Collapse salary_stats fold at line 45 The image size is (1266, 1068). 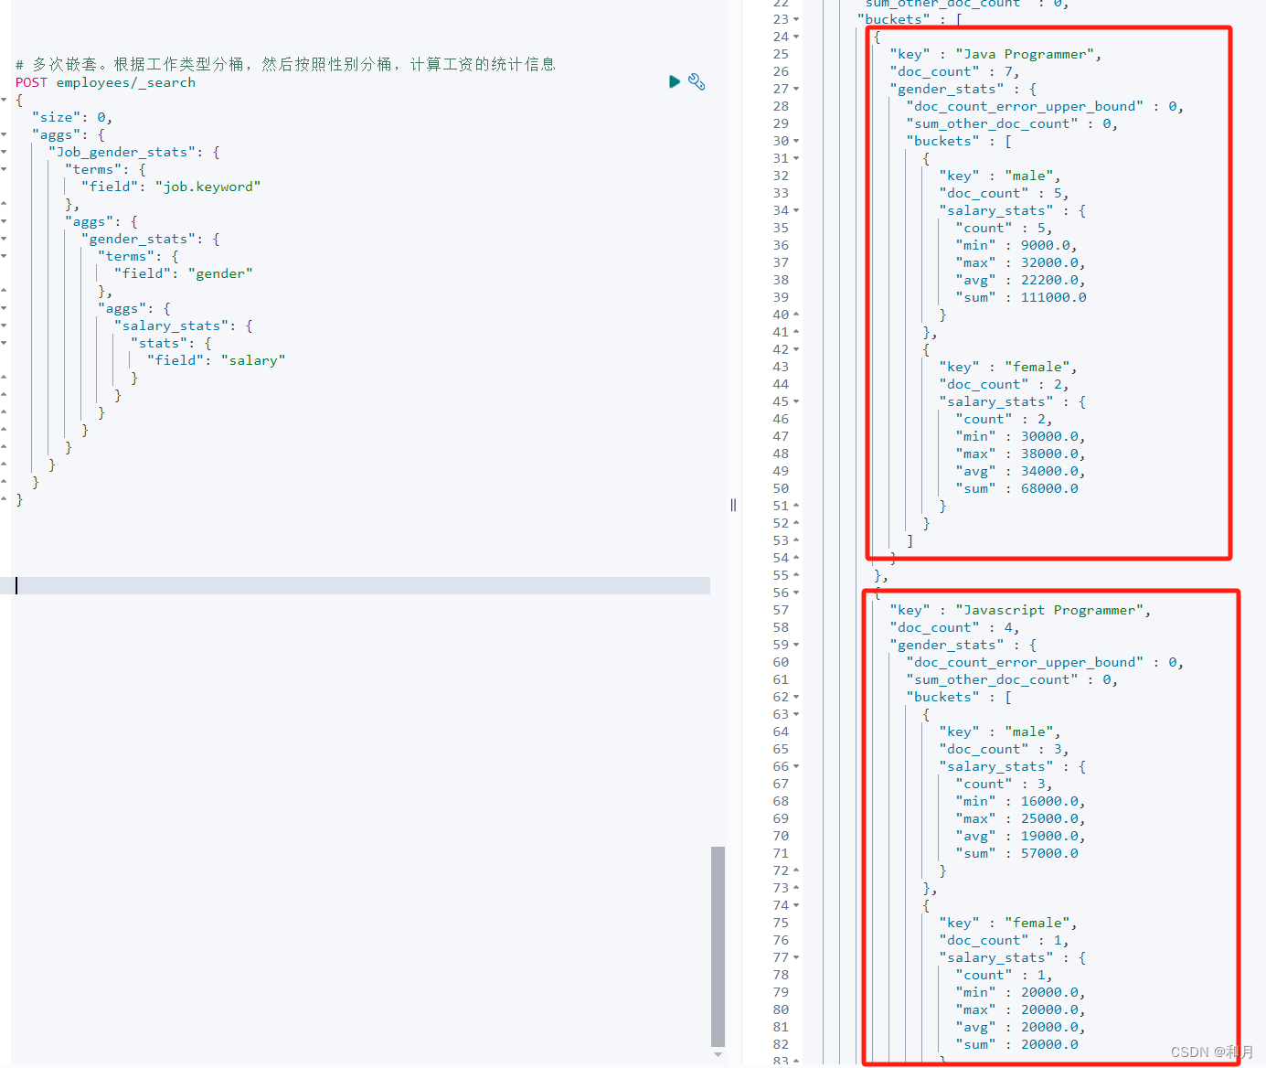pyautogui.click(x=796, y=401)
